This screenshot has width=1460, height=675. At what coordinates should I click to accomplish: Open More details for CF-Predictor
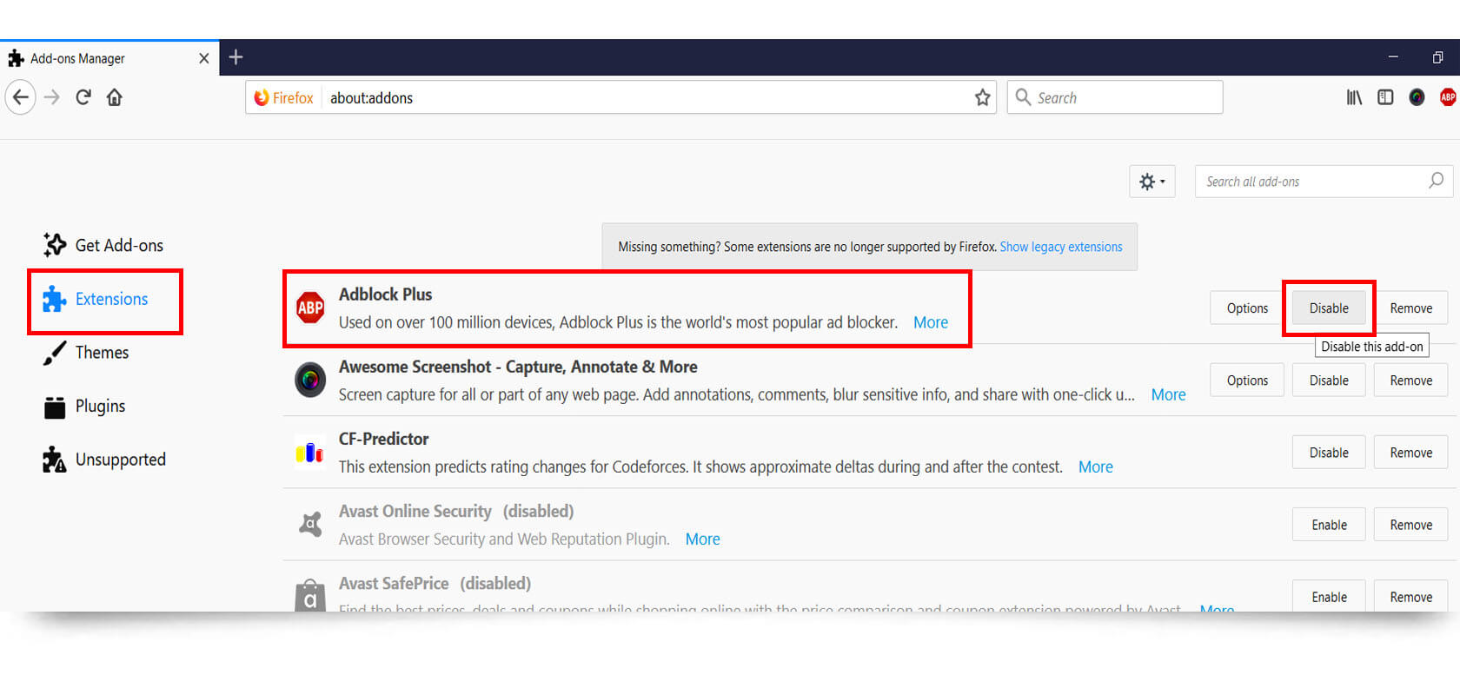point(1095,467)
